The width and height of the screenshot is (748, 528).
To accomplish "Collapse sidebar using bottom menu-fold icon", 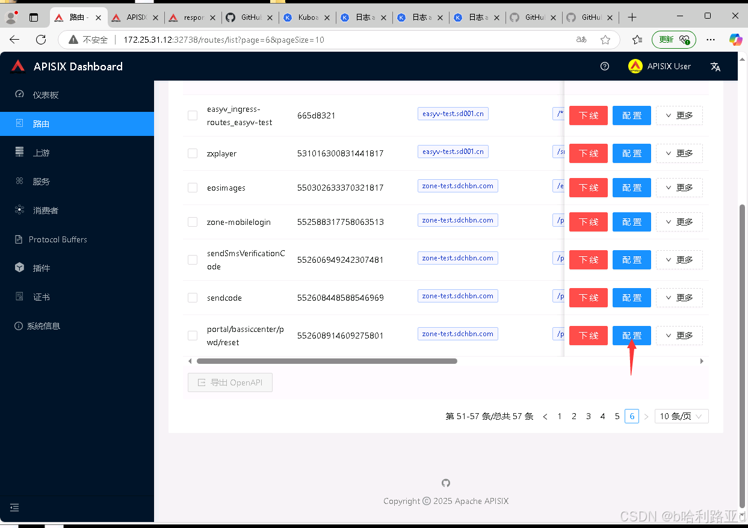I will click(14, 508).
